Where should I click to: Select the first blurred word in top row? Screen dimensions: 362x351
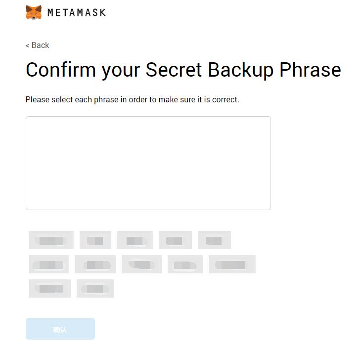tap(51, 240)
